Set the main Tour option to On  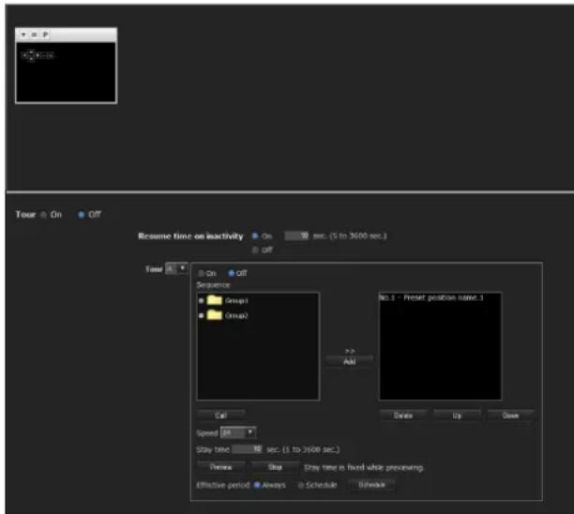pos(43,215)
